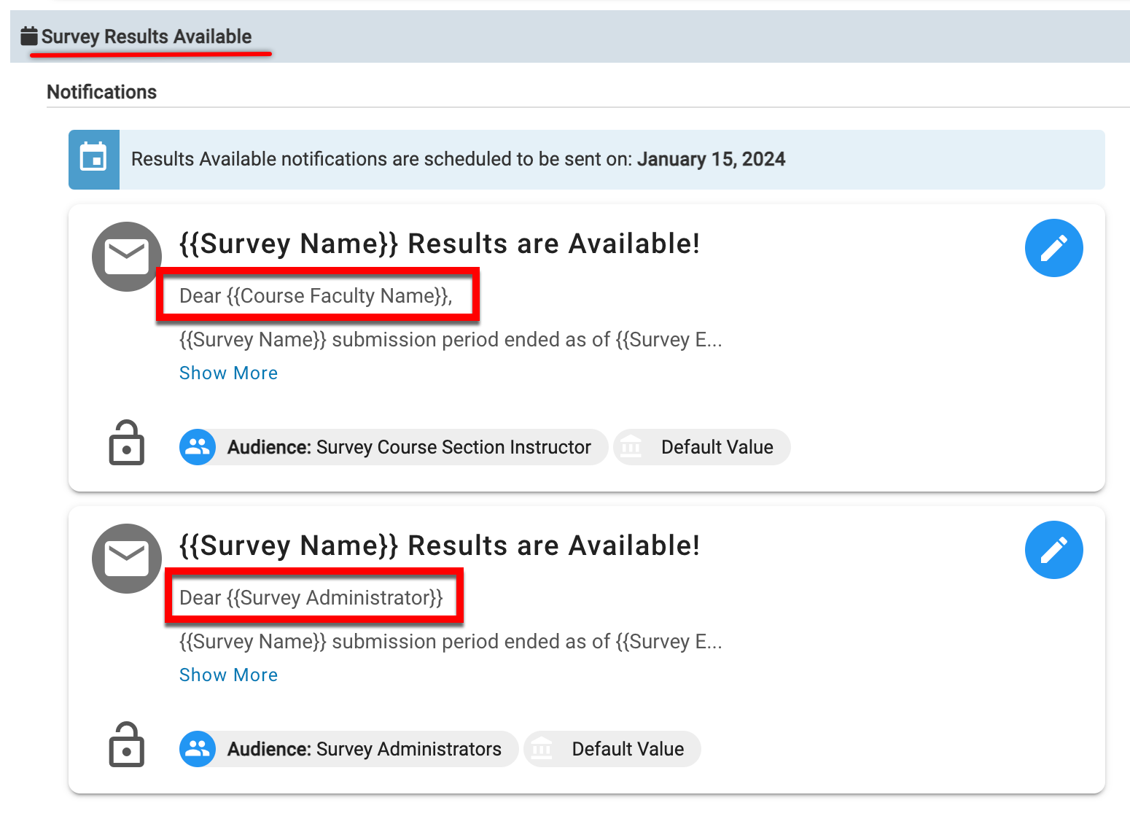1130x827 pixels.
Task: Select the Audience: Survey Course Section Instructor chip
Action: coord(408,447)
